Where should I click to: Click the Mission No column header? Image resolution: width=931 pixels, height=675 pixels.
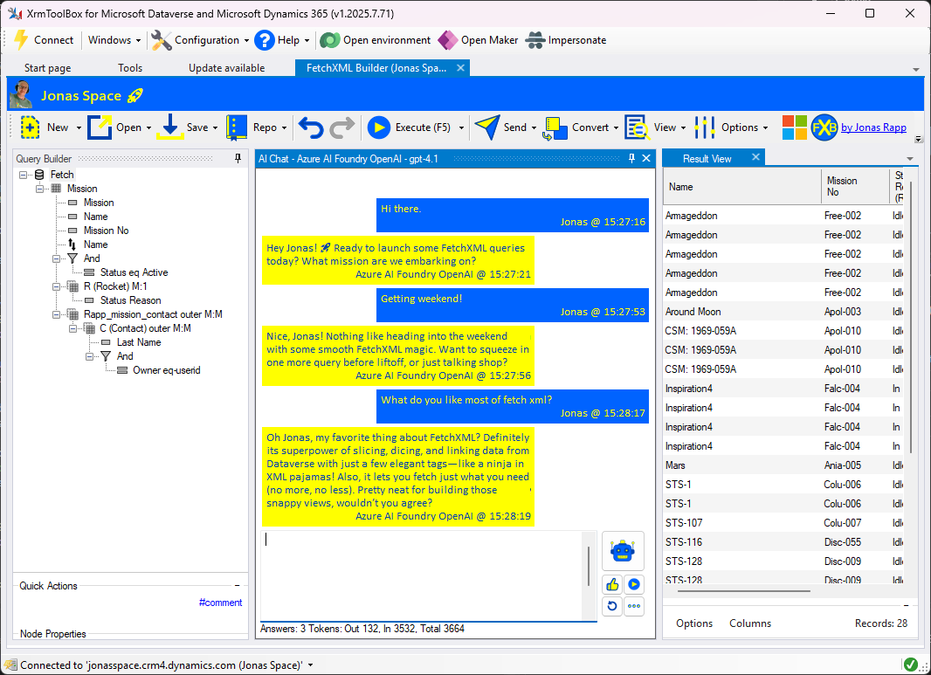tap(855, 186)
